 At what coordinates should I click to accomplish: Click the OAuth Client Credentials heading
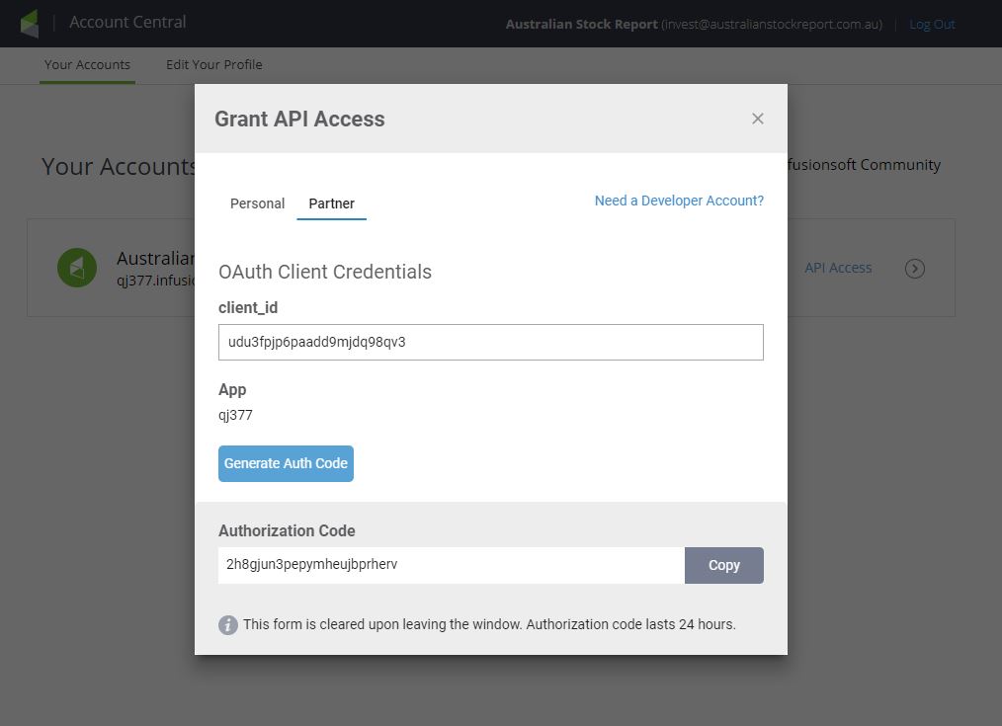(x=325, y=272)
